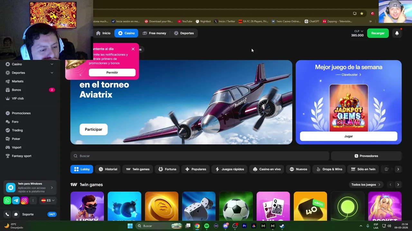
Task: Click the previous arrow for 1win games row
Action: pyautogui.click(x=390, y=184)
